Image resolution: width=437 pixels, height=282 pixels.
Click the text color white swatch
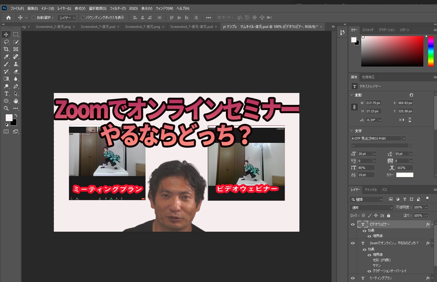405,175
